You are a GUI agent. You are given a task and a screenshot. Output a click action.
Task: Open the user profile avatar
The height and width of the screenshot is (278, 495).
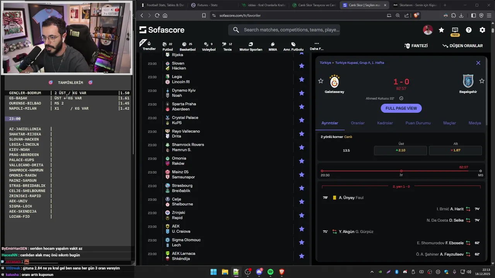[428, 30]
